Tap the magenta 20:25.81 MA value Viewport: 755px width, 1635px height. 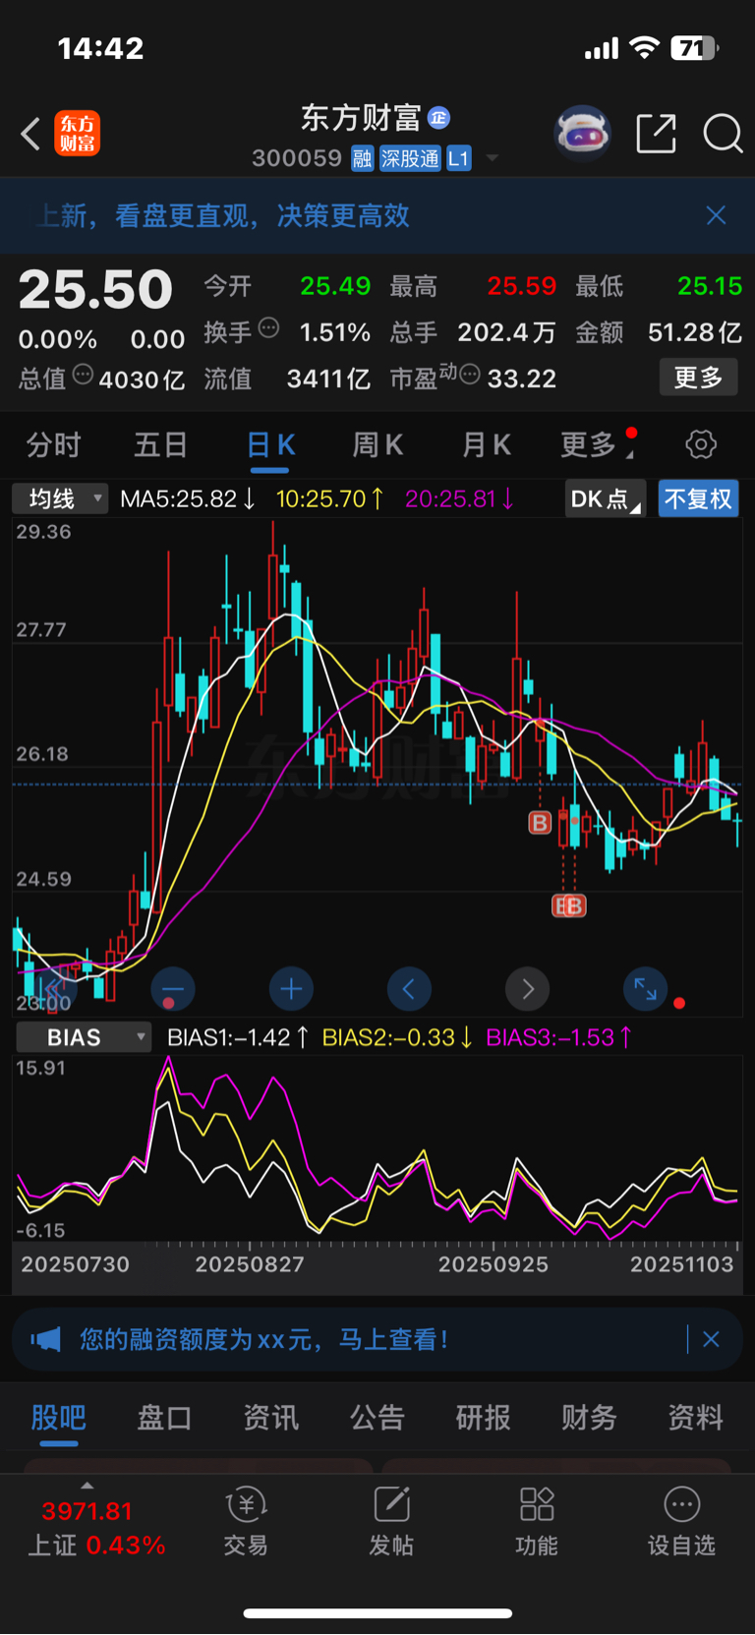click(x=459, y=499)
